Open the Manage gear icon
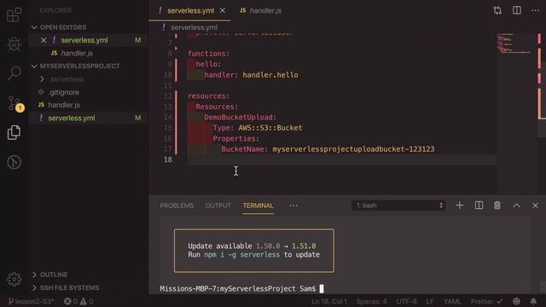Screen dimensions: 546x307 pyautogui.click(x=14, y=279)
